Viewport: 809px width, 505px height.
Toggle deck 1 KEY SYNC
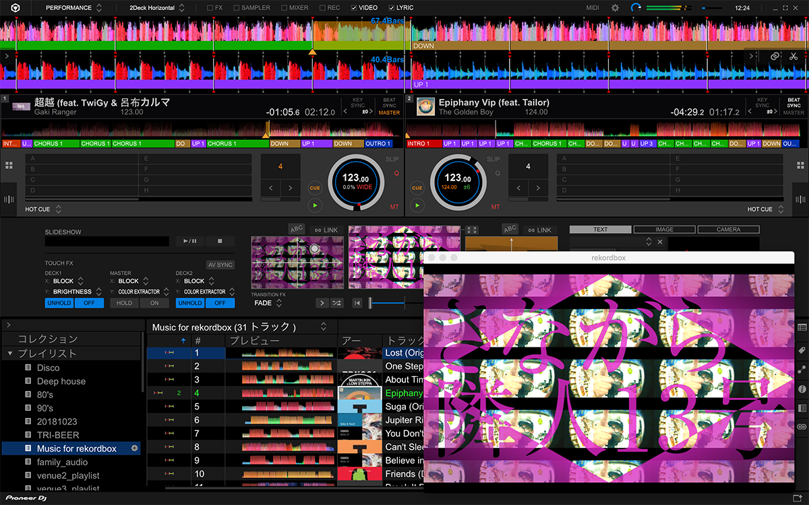point(357,102)
